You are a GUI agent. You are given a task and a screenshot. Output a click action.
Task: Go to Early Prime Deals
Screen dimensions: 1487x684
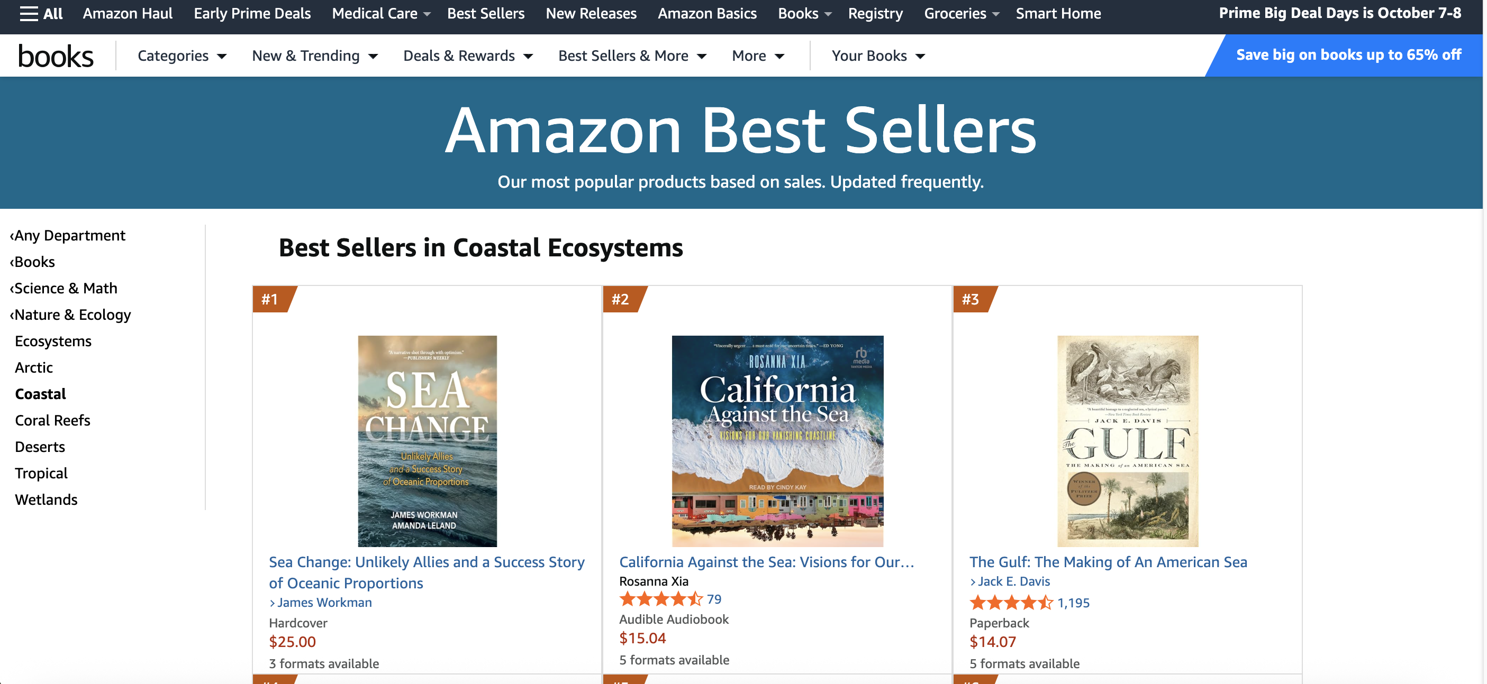(252, 13)
